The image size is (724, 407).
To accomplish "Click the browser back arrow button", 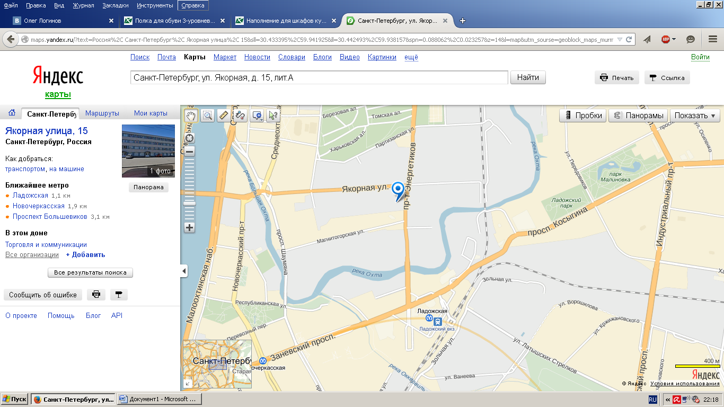I will (x=10, y=39).
